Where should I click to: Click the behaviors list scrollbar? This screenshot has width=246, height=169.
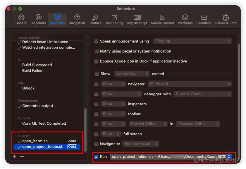[85, 129]
